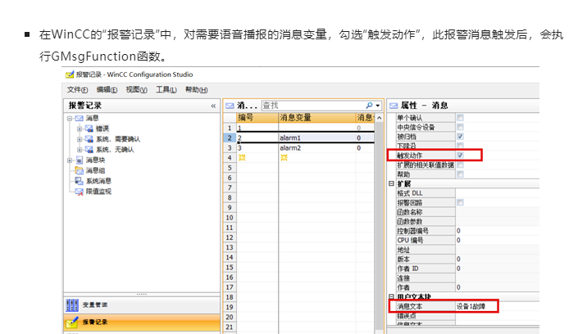This screenshot has width=587, height=334.
Task: Click the 系统, 需要确认 tree node icon
Action: pos(89,139)
